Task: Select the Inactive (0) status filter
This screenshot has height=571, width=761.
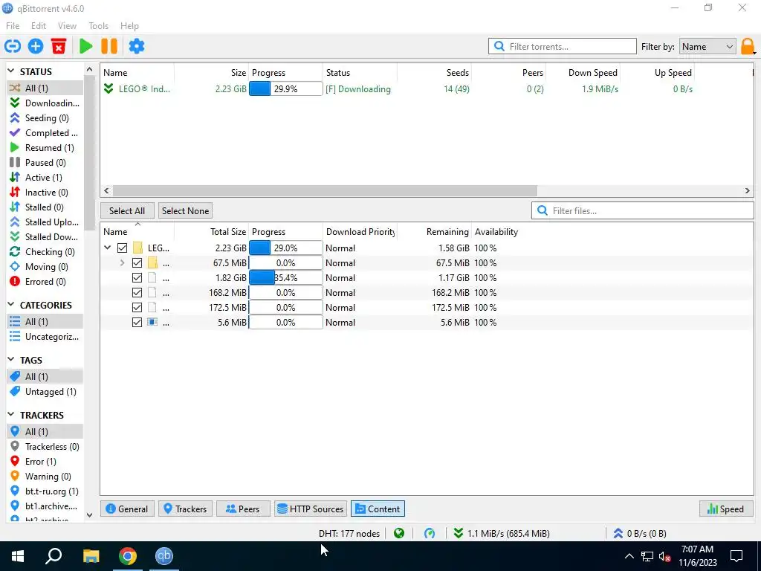Action: (45, 193)
